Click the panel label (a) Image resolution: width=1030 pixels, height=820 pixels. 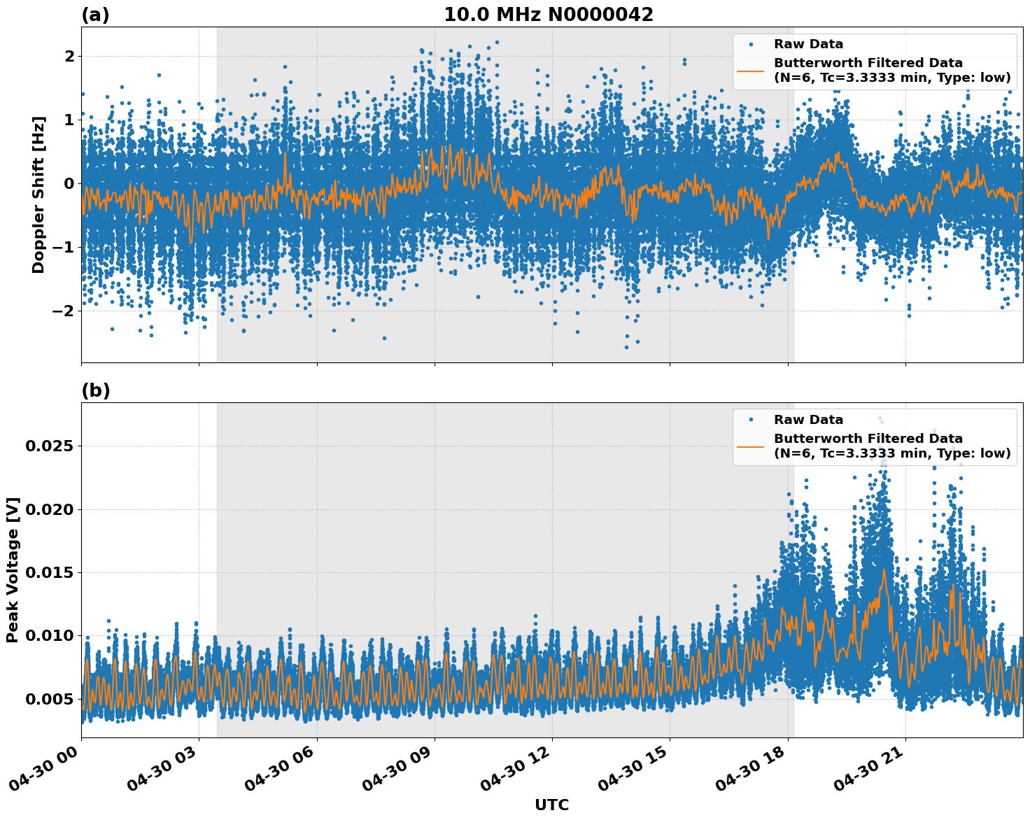coord(97,14)
